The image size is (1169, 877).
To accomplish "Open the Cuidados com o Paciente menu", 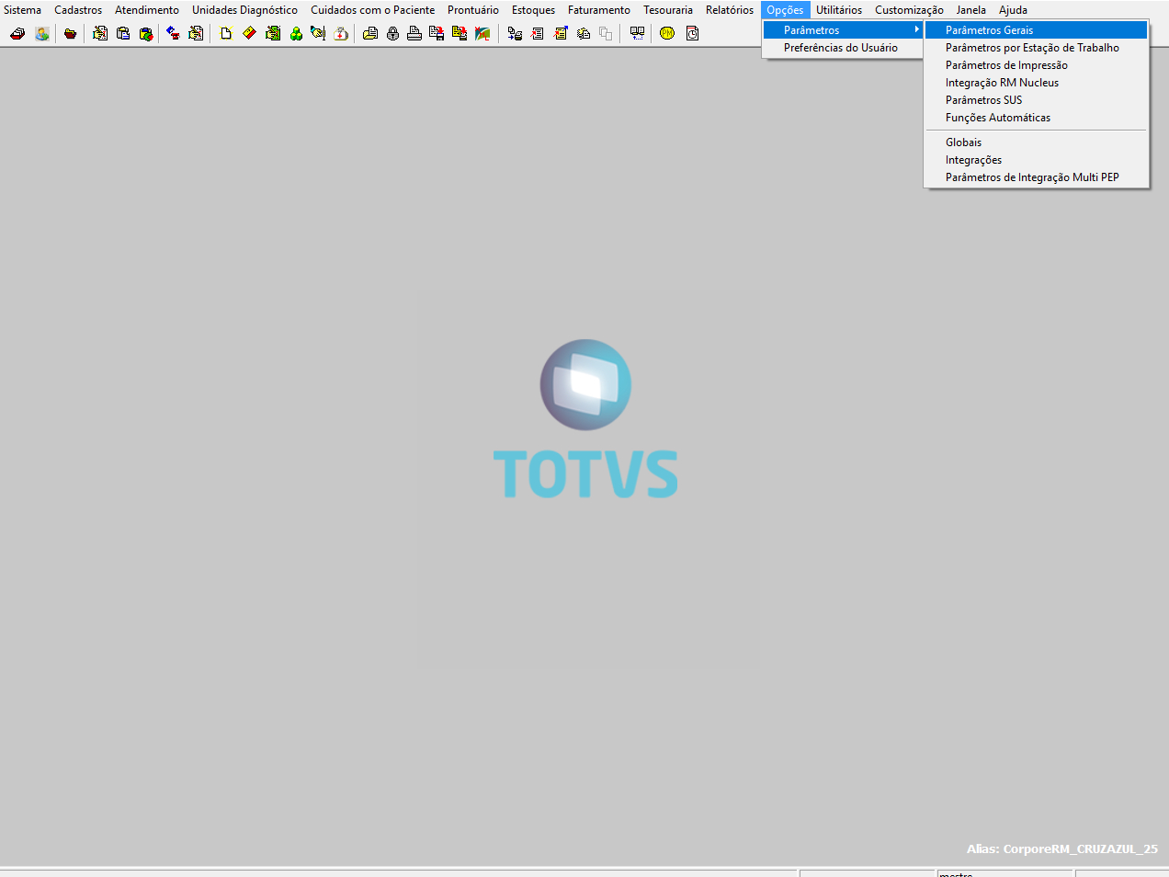I will (x=373, y=10).
